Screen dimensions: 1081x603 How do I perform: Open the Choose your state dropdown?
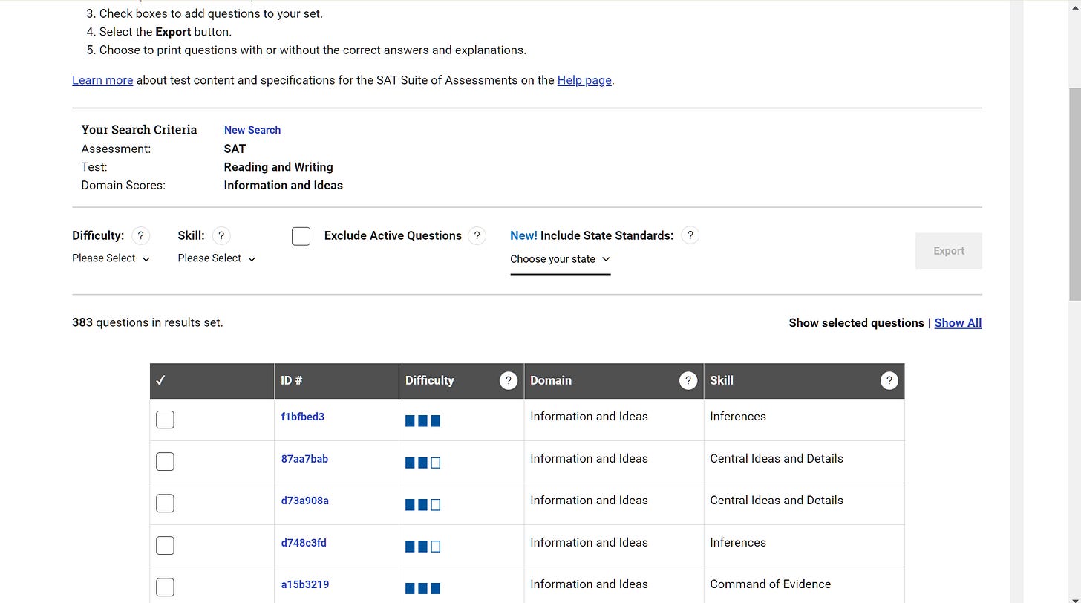tap(561, 259)
